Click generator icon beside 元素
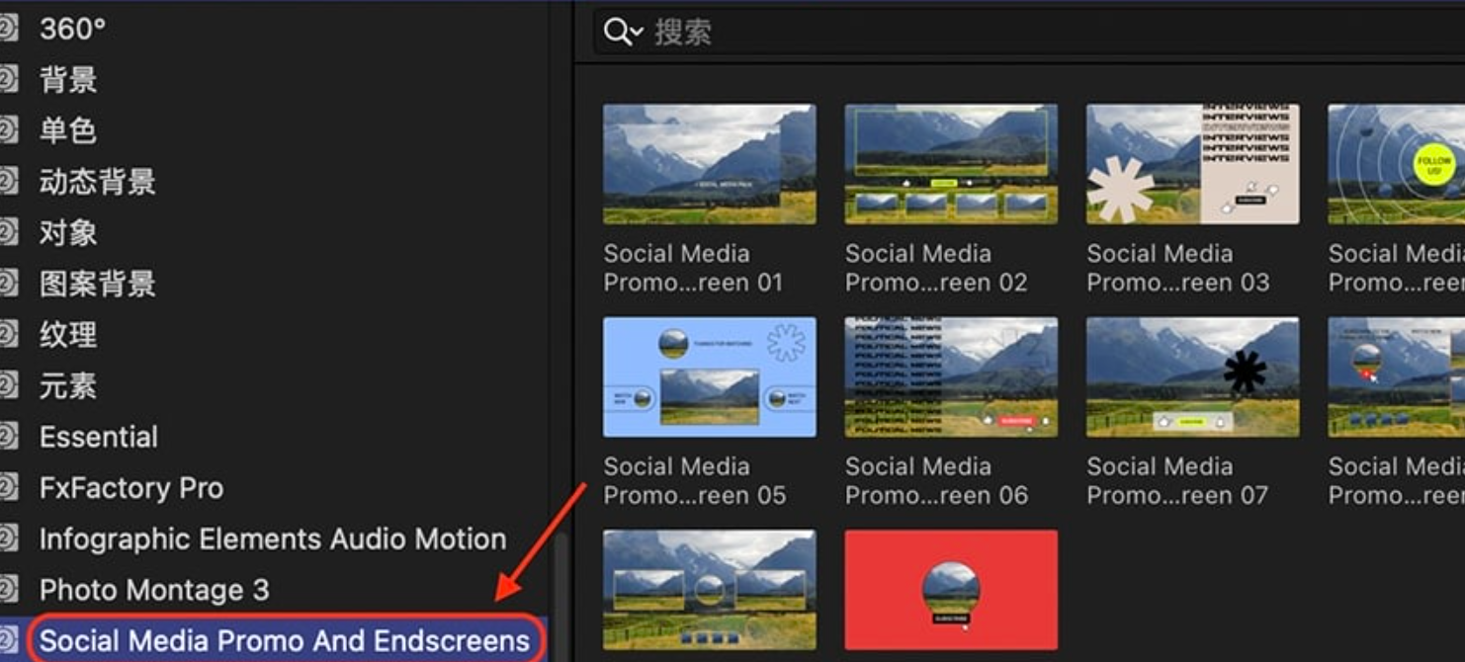 pyautogui.click(x=8, y=386)
